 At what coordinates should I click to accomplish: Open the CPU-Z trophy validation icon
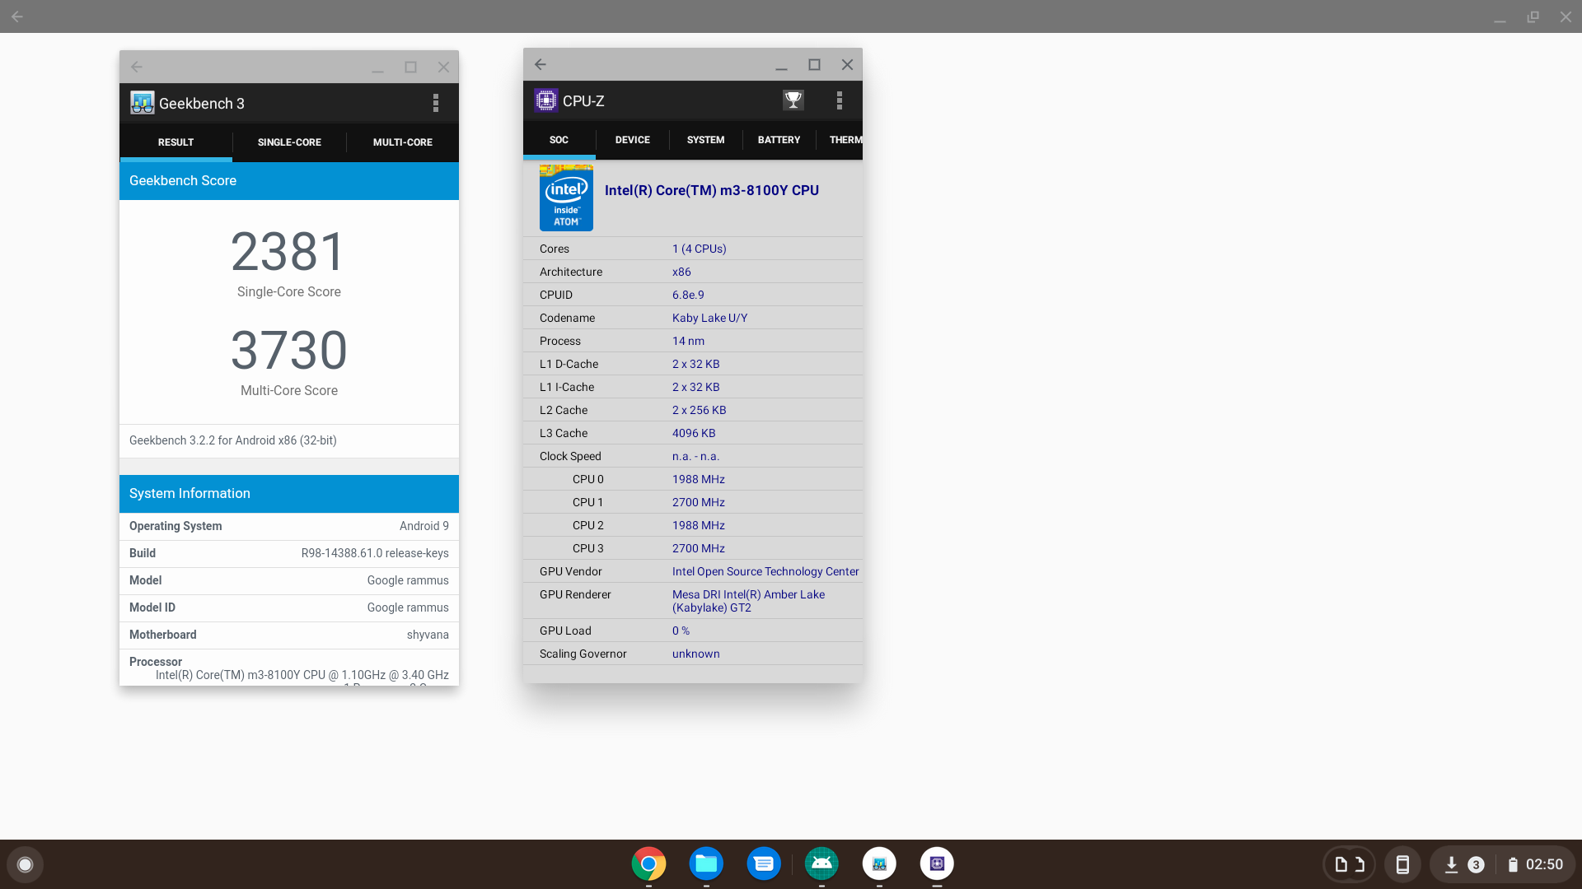coord(793,100)
